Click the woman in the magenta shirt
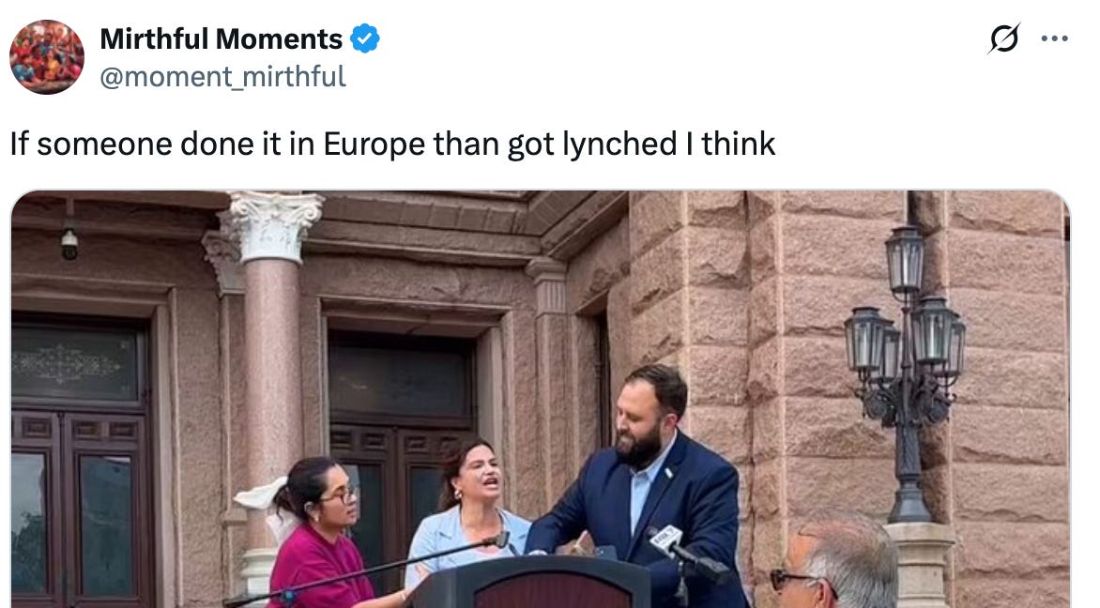This screenshot has width=1100, height=608. coord(319,535)
